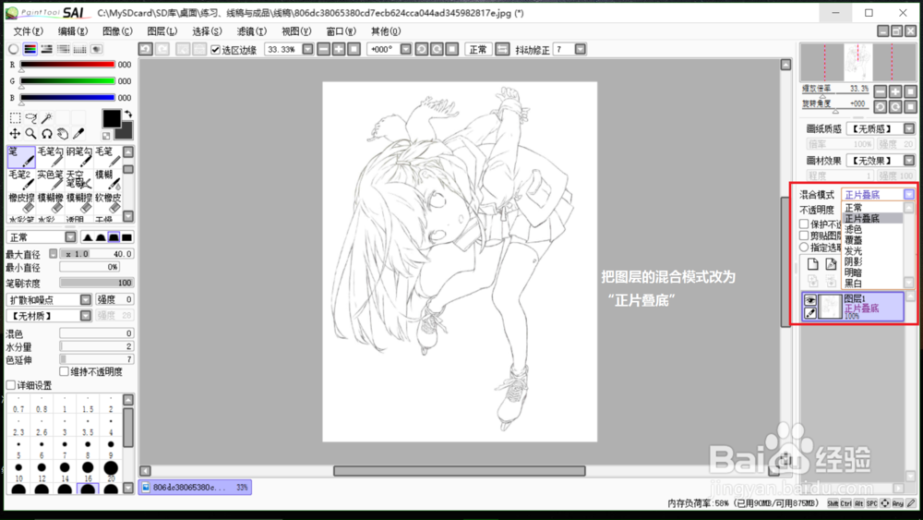Click toolbar zoom out minus button
This screenshot has height=520, width=923.
click(x=323, y=50)
